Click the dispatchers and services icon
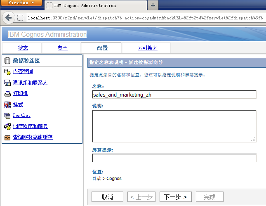Screen dimensions: 266x206 pos(7,126)
